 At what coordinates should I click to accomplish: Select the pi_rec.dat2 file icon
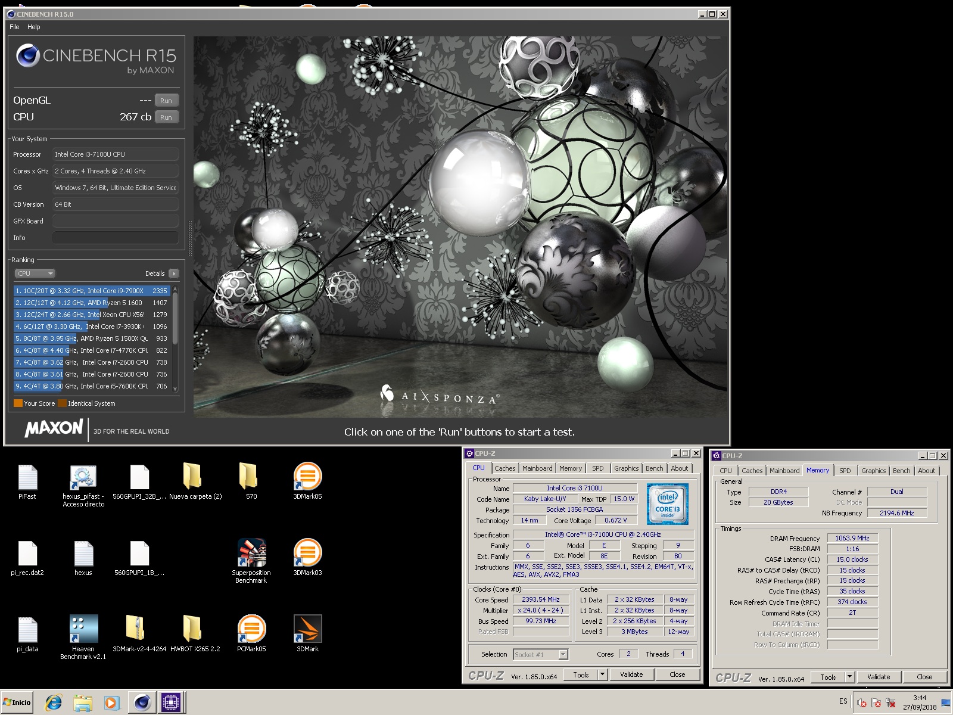[27, 554]
